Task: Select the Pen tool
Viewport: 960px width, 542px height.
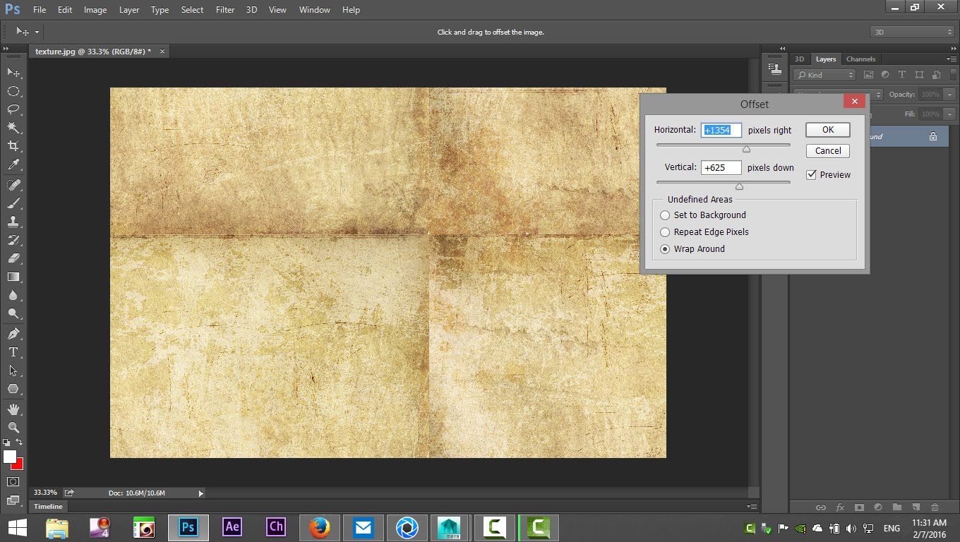Action: click(x=13, y=334)
